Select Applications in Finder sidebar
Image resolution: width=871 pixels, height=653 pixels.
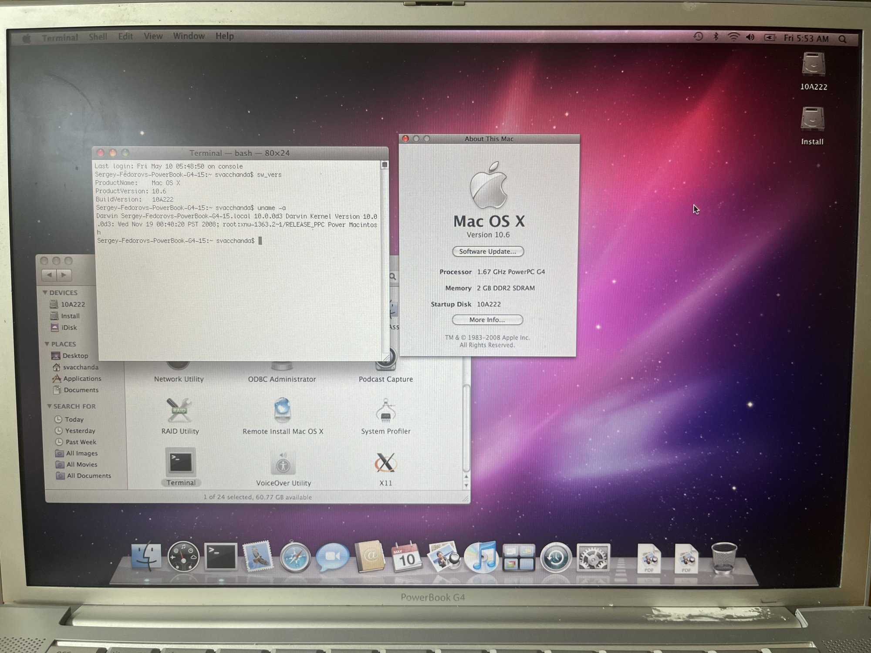pyautogui.click(x=82, y=379)
